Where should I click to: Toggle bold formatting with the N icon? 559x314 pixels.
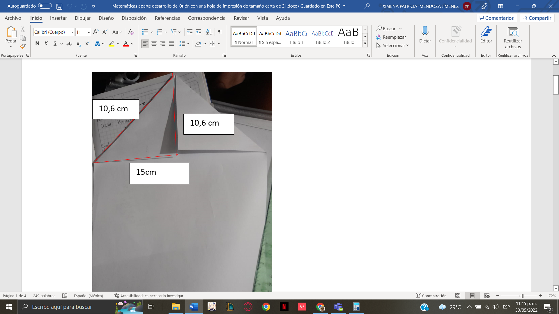point(37,43)
